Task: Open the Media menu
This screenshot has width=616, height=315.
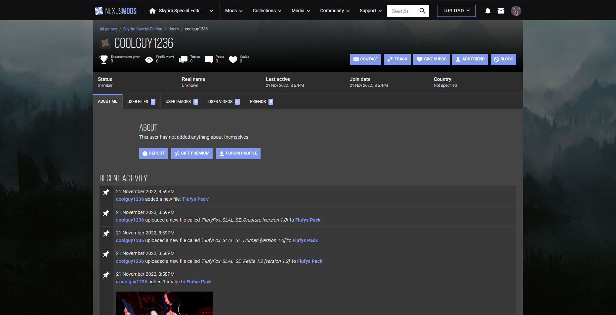Action: point(301,11)
